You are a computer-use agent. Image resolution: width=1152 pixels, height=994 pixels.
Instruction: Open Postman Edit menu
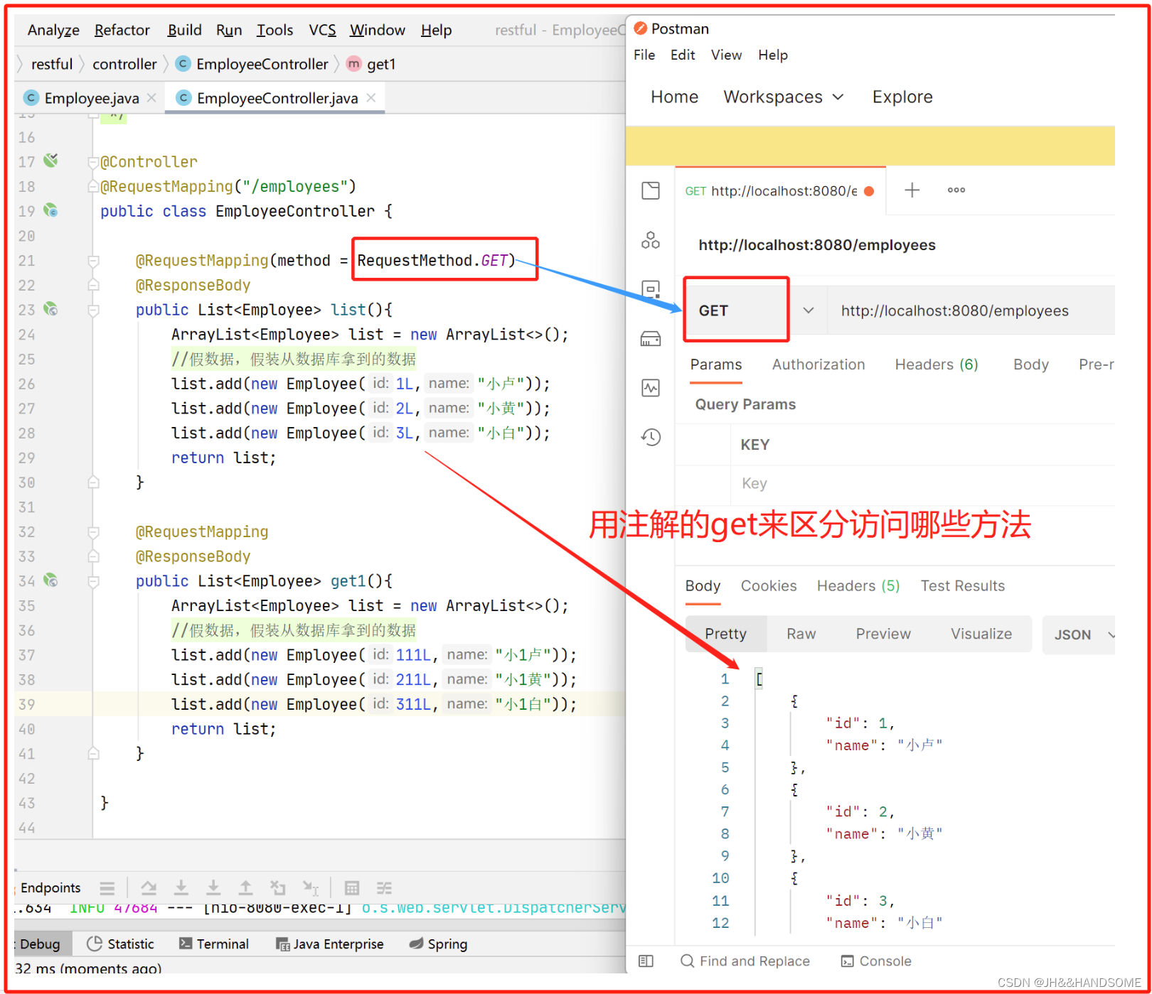coord(683,55)
